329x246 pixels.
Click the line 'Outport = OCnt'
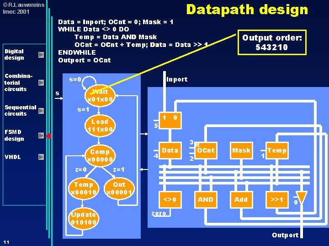click(x=85, y=60)
